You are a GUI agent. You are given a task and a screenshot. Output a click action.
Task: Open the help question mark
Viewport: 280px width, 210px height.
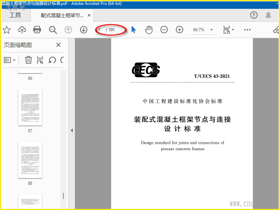tap(254, 15)
